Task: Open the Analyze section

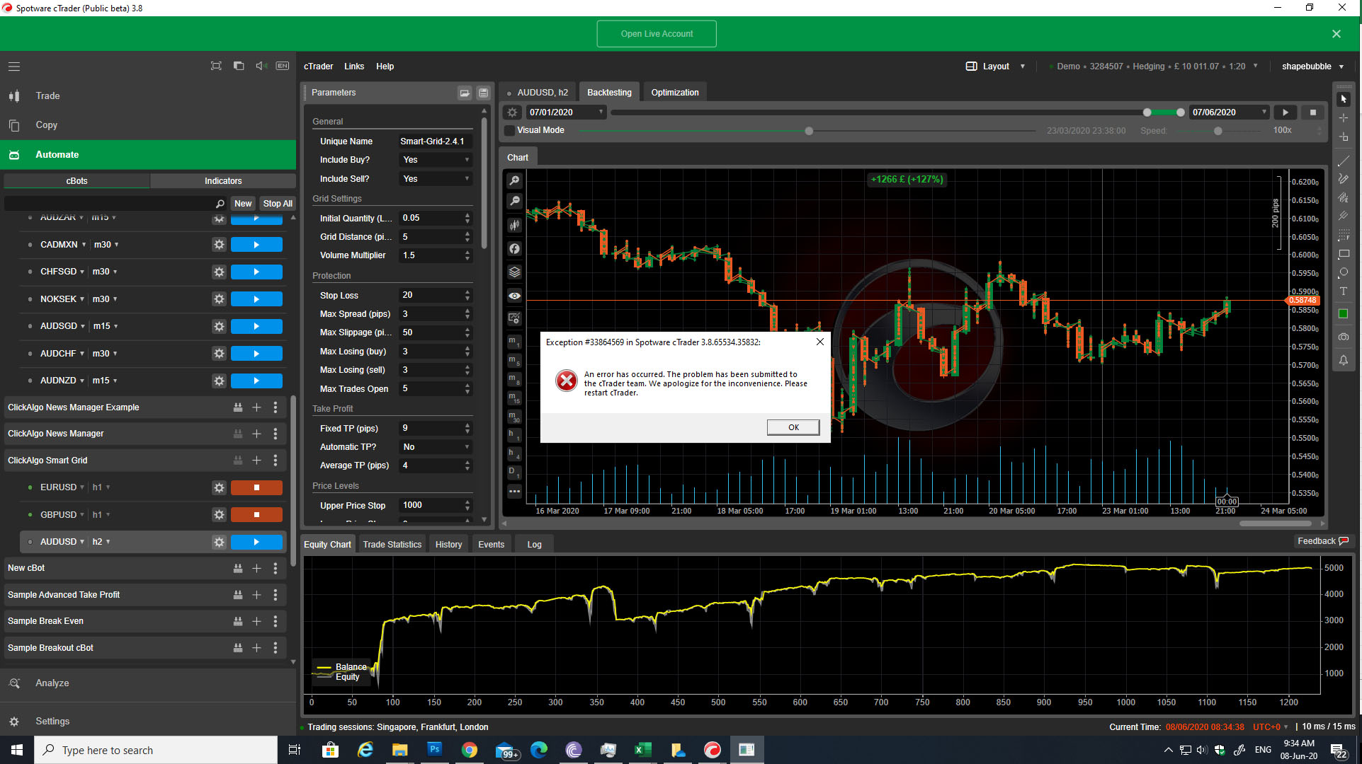Action: pos(52,683)
